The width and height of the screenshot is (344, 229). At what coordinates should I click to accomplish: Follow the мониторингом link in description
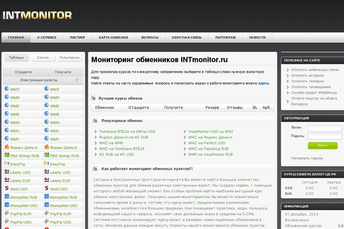[x=196, y=197]
